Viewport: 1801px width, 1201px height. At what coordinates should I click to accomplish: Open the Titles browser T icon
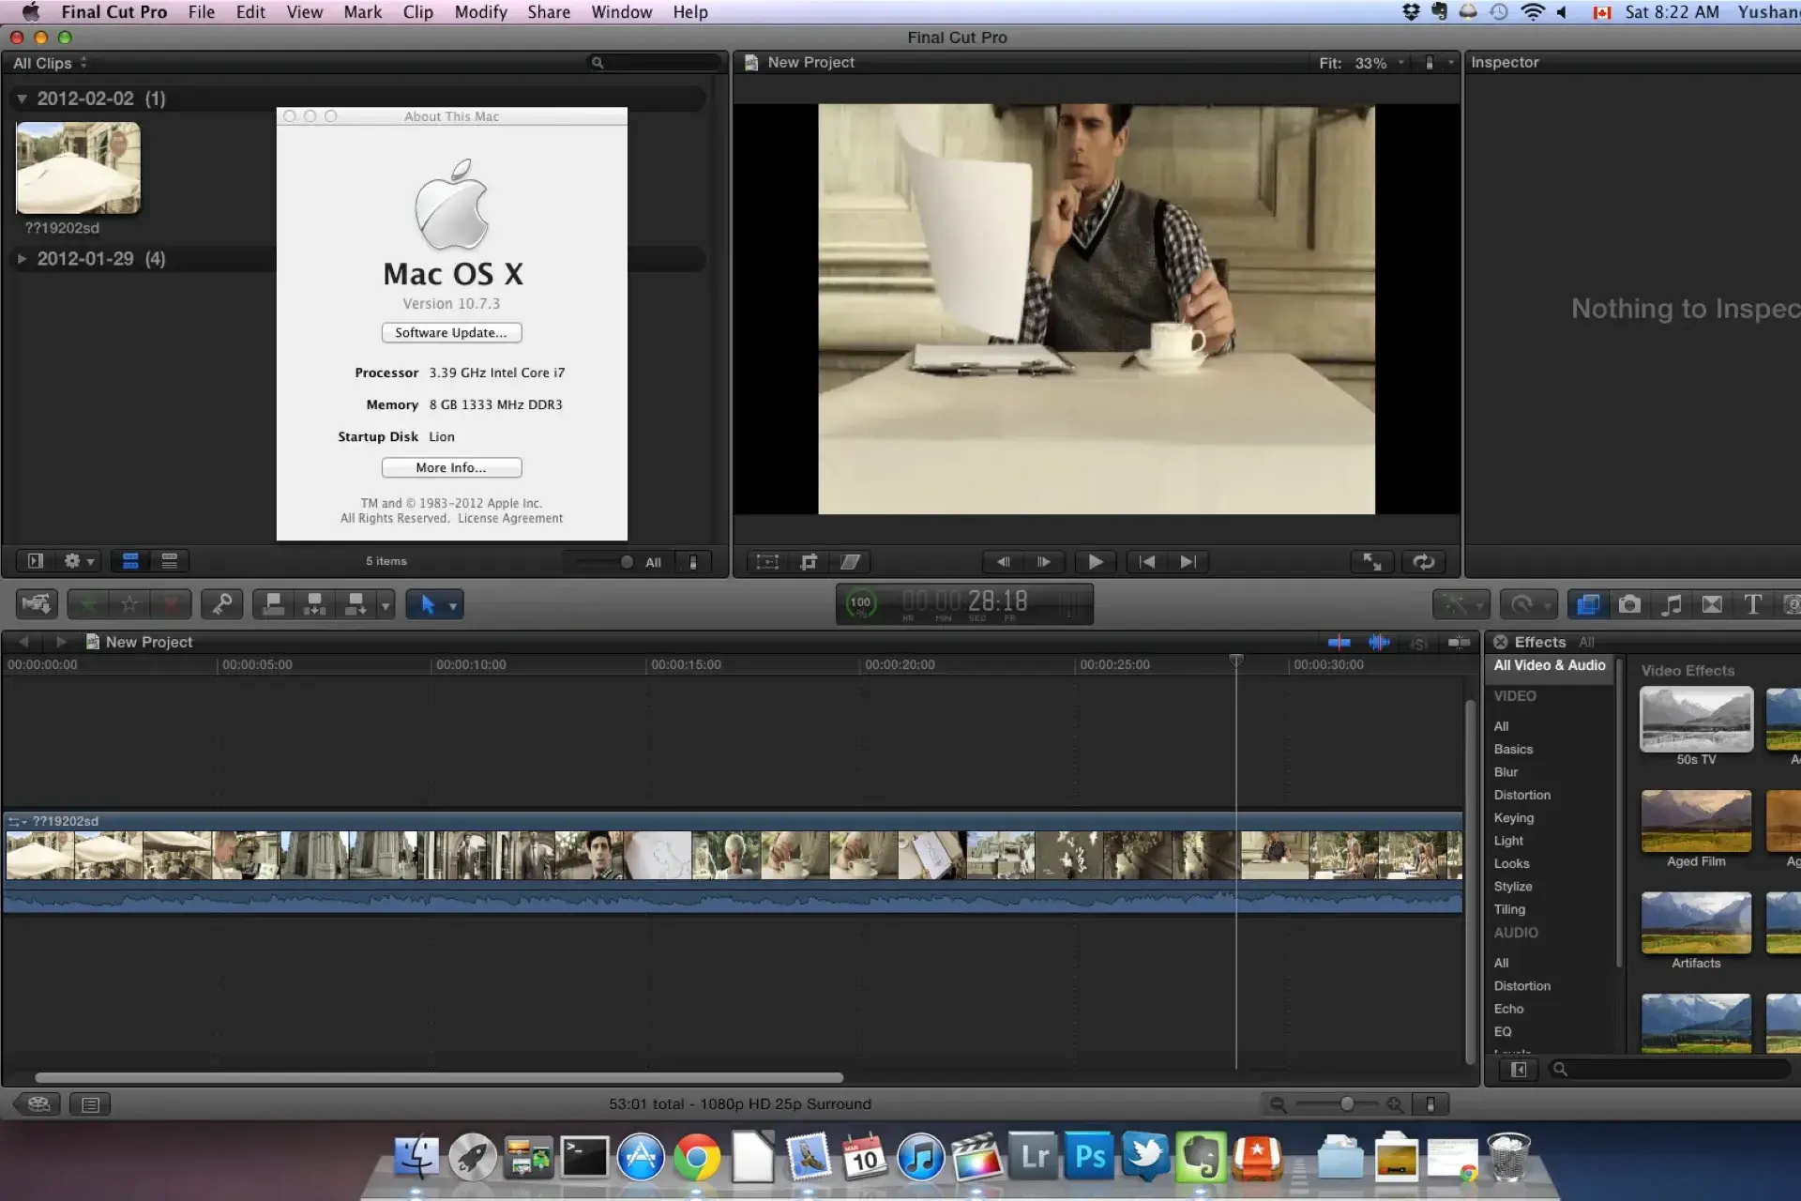[1752, 604]
